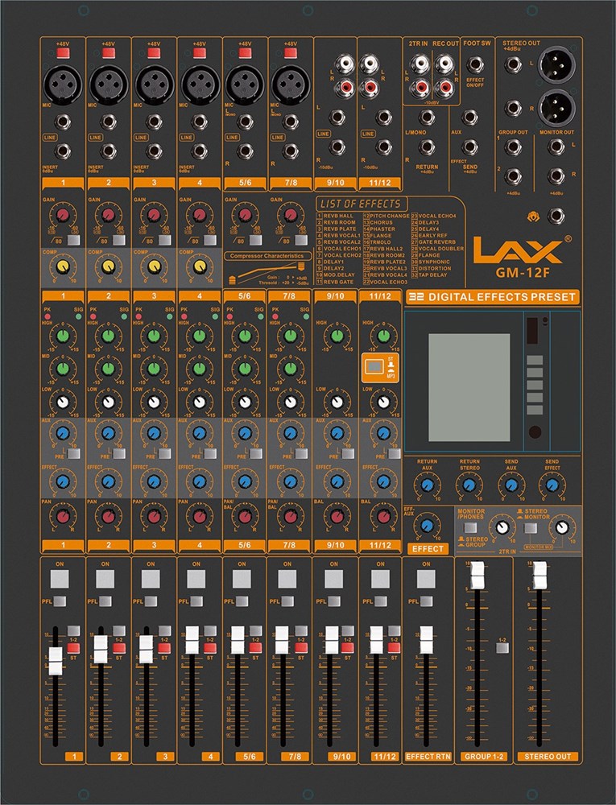Click the channel 1 fader cap
Viewport: 616px width, 805px height.
point(55,661)
